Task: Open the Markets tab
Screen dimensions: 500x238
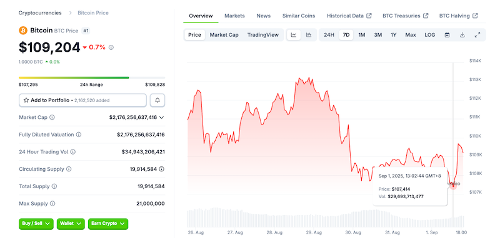Action: point(234,16)
